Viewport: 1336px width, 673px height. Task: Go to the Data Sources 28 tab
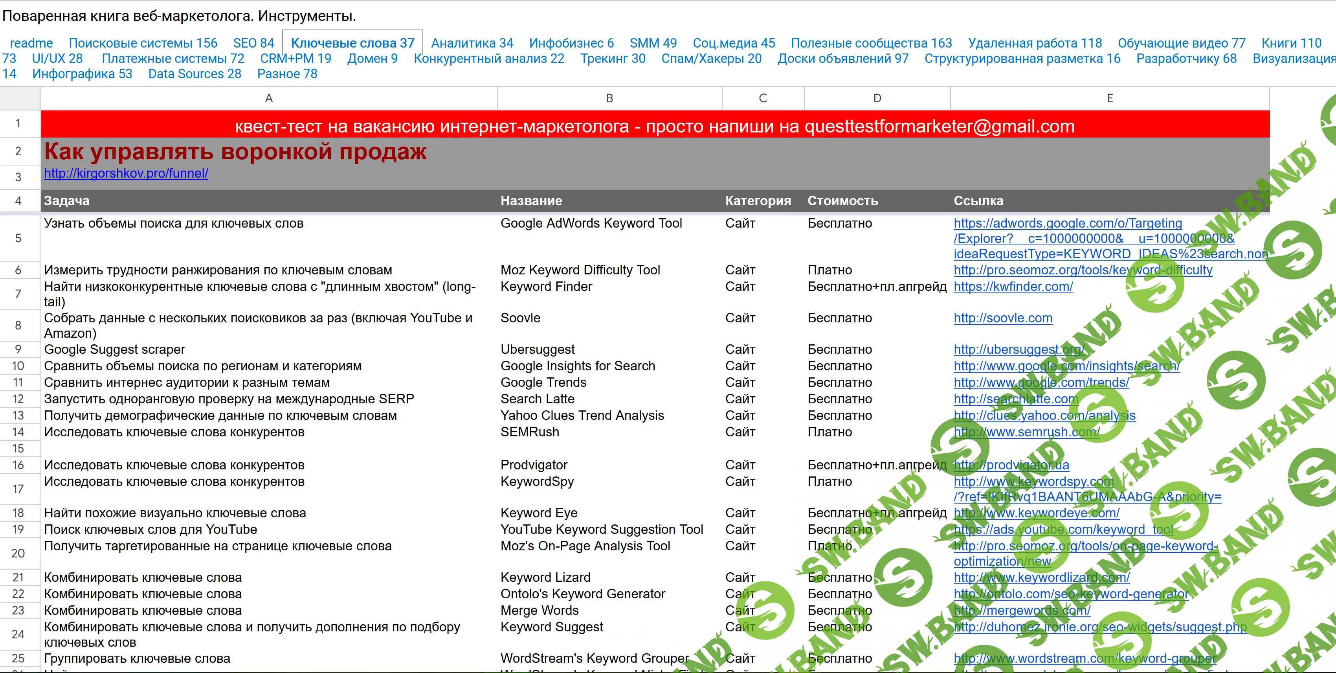point(195,74)
